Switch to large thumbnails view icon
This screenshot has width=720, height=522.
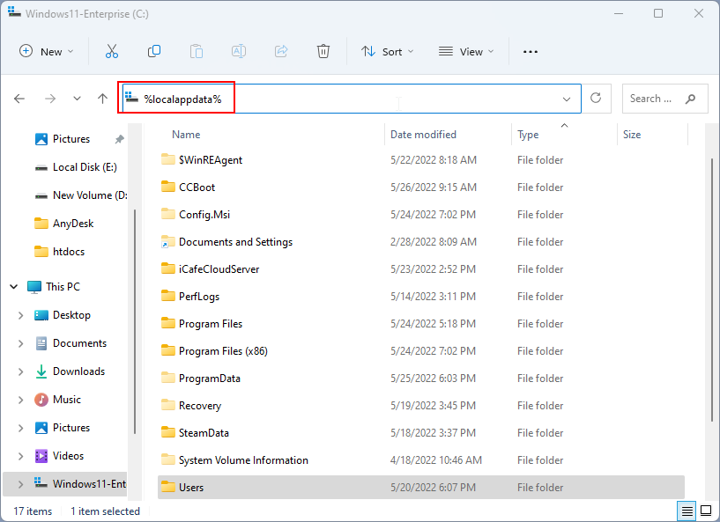tap(706, 511)
